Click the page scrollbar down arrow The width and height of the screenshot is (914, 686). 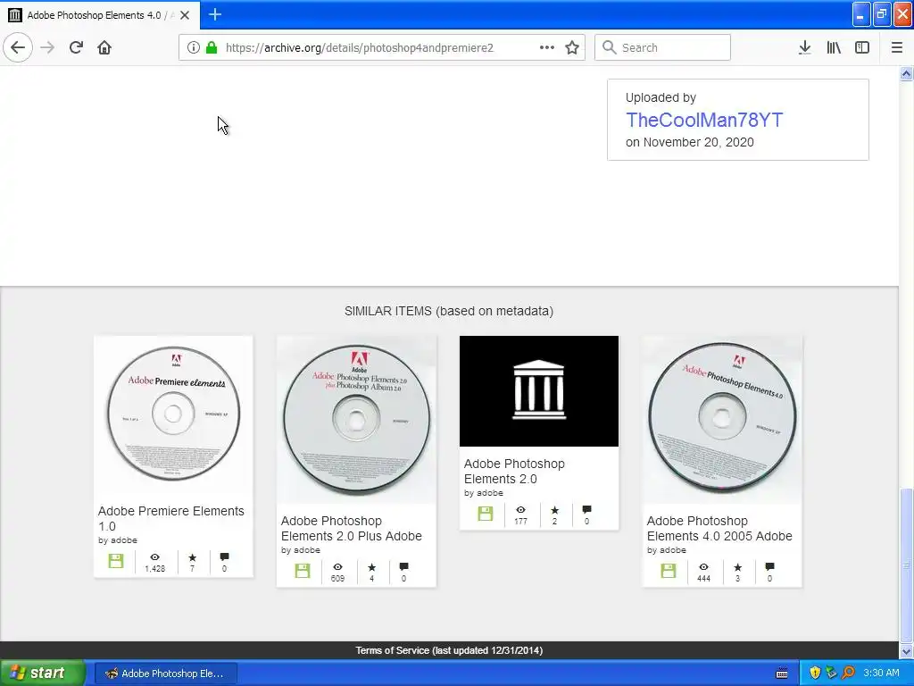907,651
